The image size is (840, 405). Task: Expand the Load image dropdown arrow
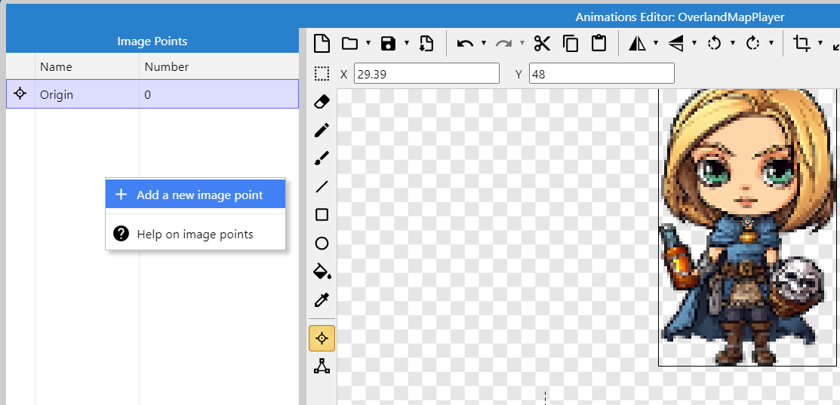tap(368, 43)
